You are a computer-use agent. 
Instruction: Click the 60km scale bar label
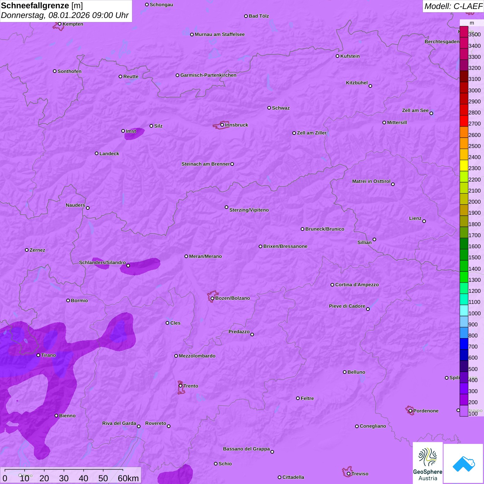tap(128, 478)
